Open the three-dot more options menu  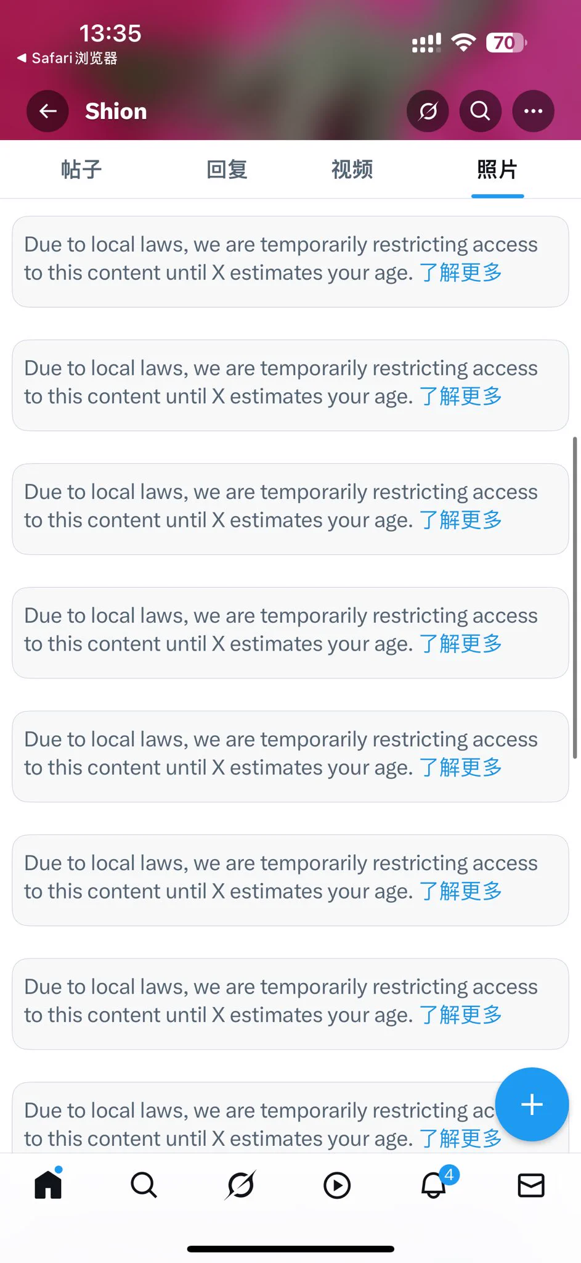tap(534, 111)
